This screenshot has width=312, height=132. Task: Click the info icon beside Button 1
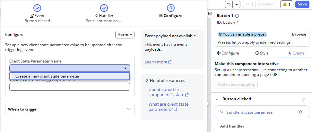click(x=237, y=16)
